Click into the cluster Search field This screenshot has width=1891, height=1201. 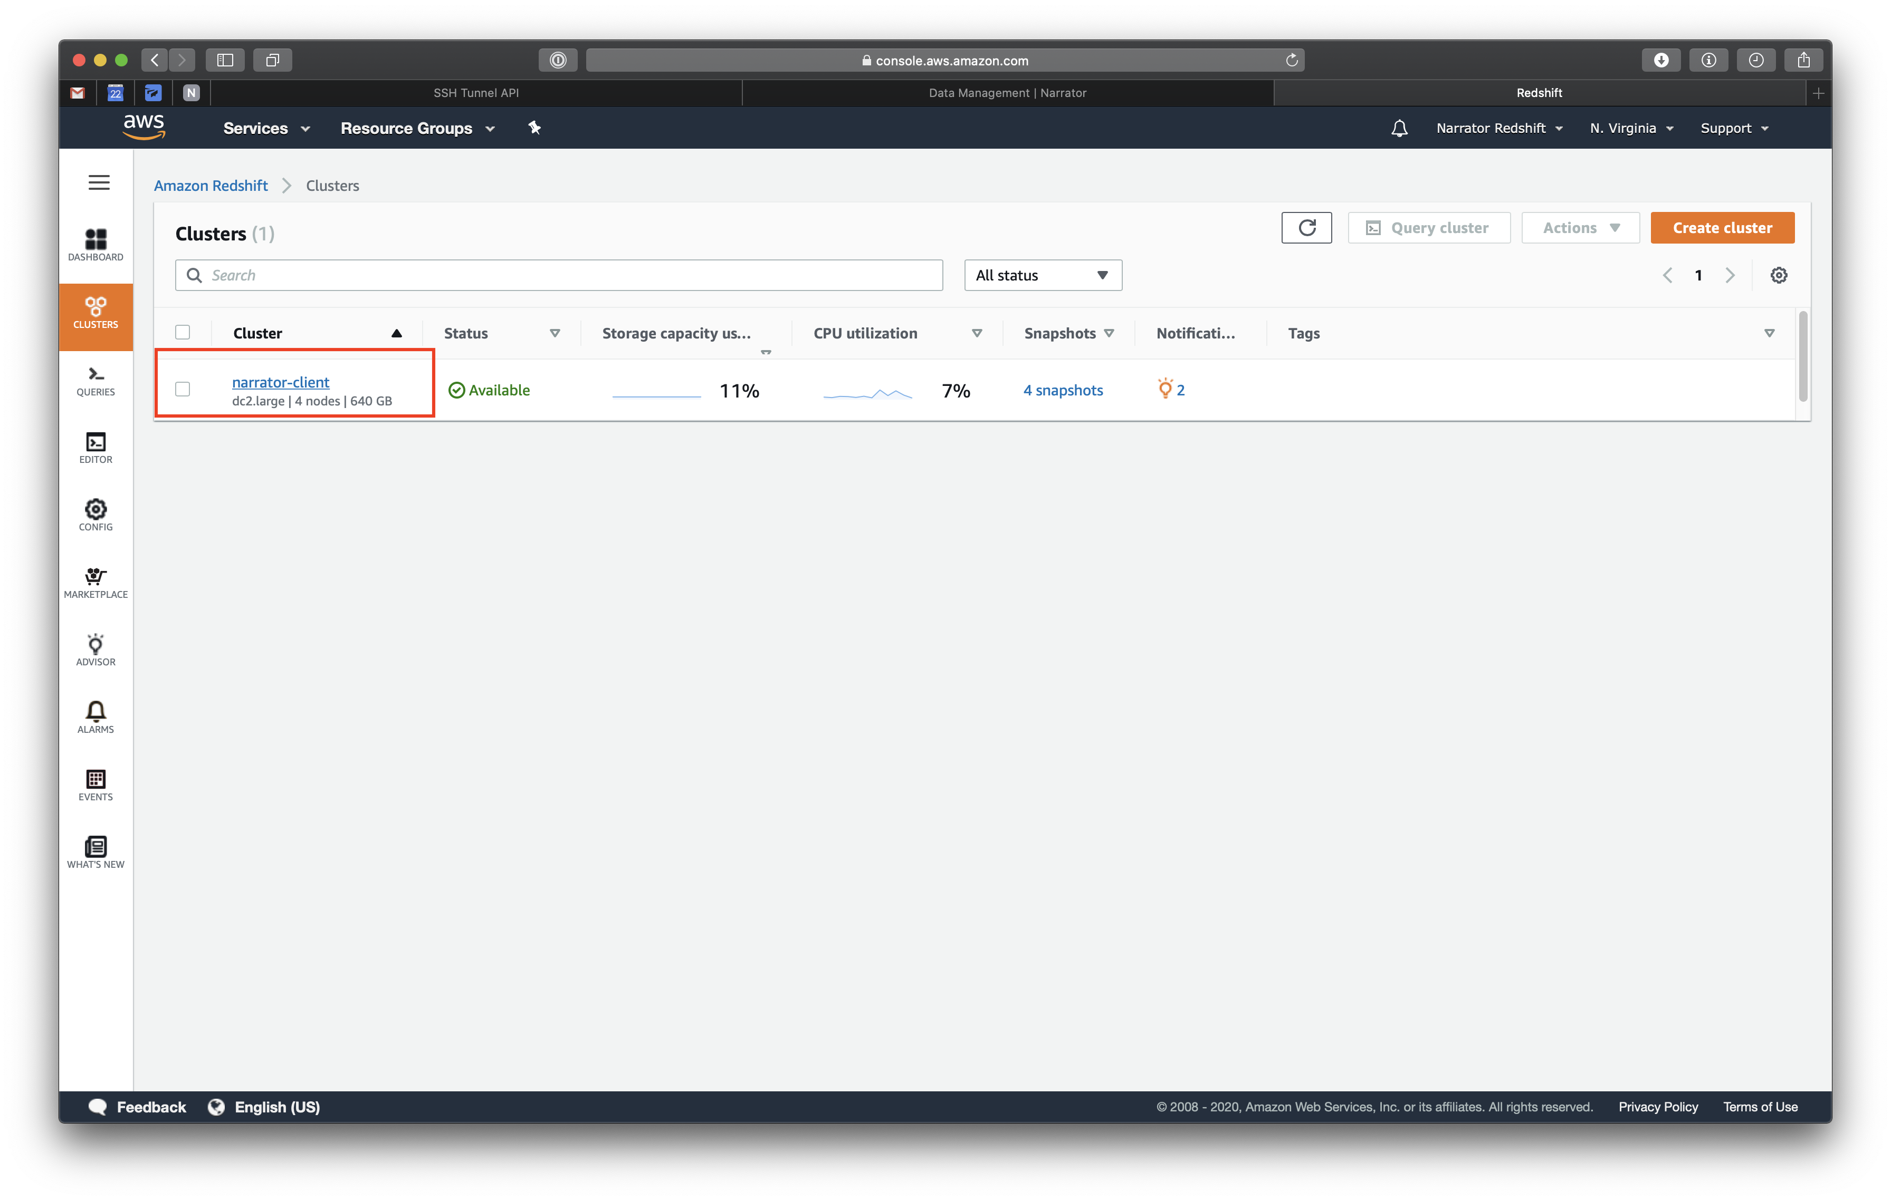point(558,275)
